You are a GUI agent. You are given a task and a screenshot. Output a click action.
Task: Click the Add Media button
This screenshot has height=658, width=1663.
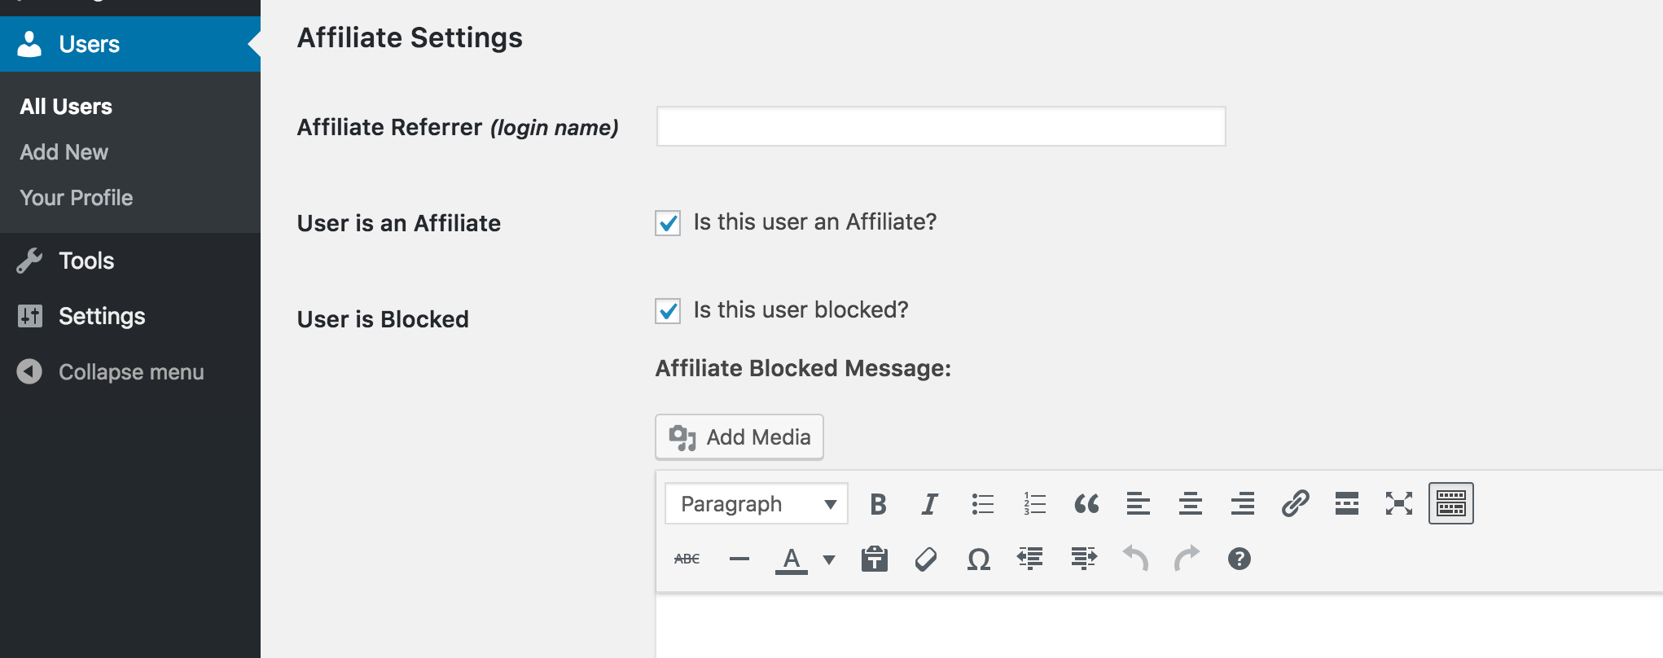click(739, 437)
